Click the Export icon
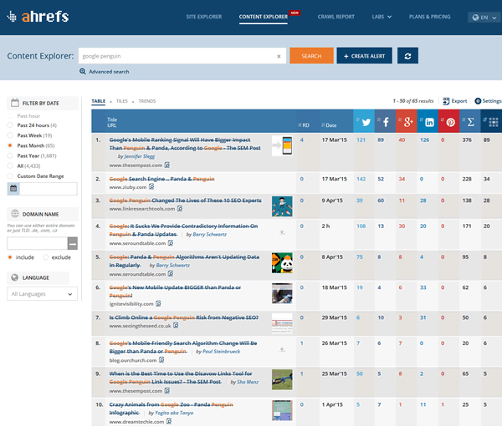The width and height of the screenshot is (502, 427). (446, 101)
